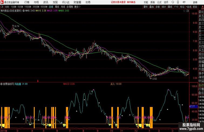Click the diamond icon atop the chart
Viewport: 204px width, 132px height.
coord(184,11)
